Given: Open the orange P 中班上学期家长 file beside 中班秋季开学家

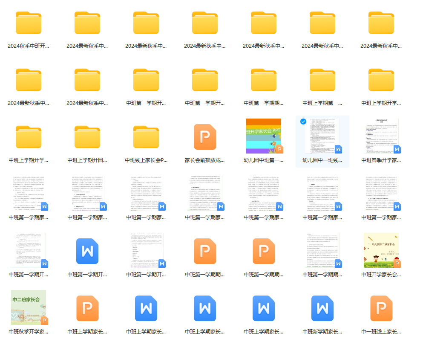Looking at the screenshot, I should pos(87,308).
